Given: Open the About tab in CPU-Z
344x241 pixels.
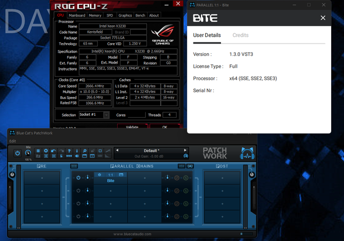Looking at the screenshot, I should point(154,16).
